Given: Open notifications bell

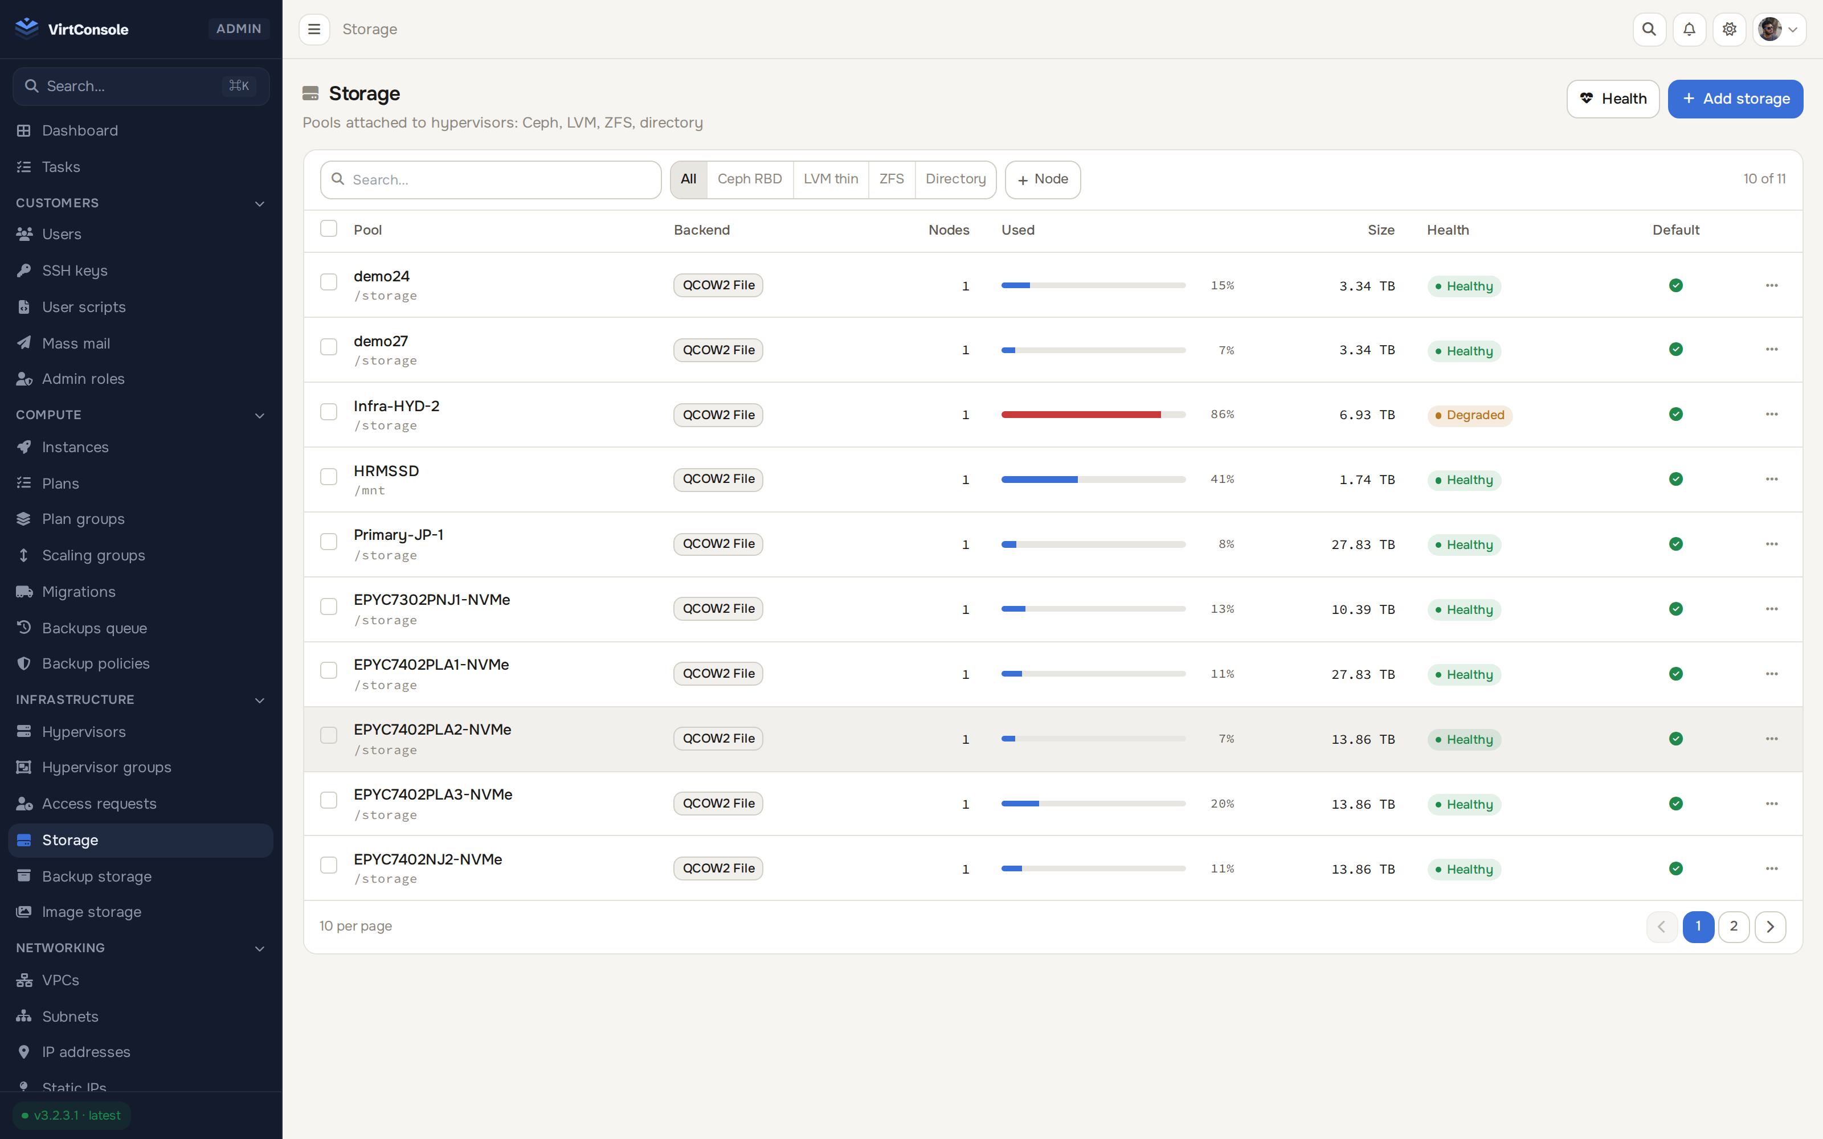Looking at the screenshot, I should pyautogui.click(x=1689, y=30).
